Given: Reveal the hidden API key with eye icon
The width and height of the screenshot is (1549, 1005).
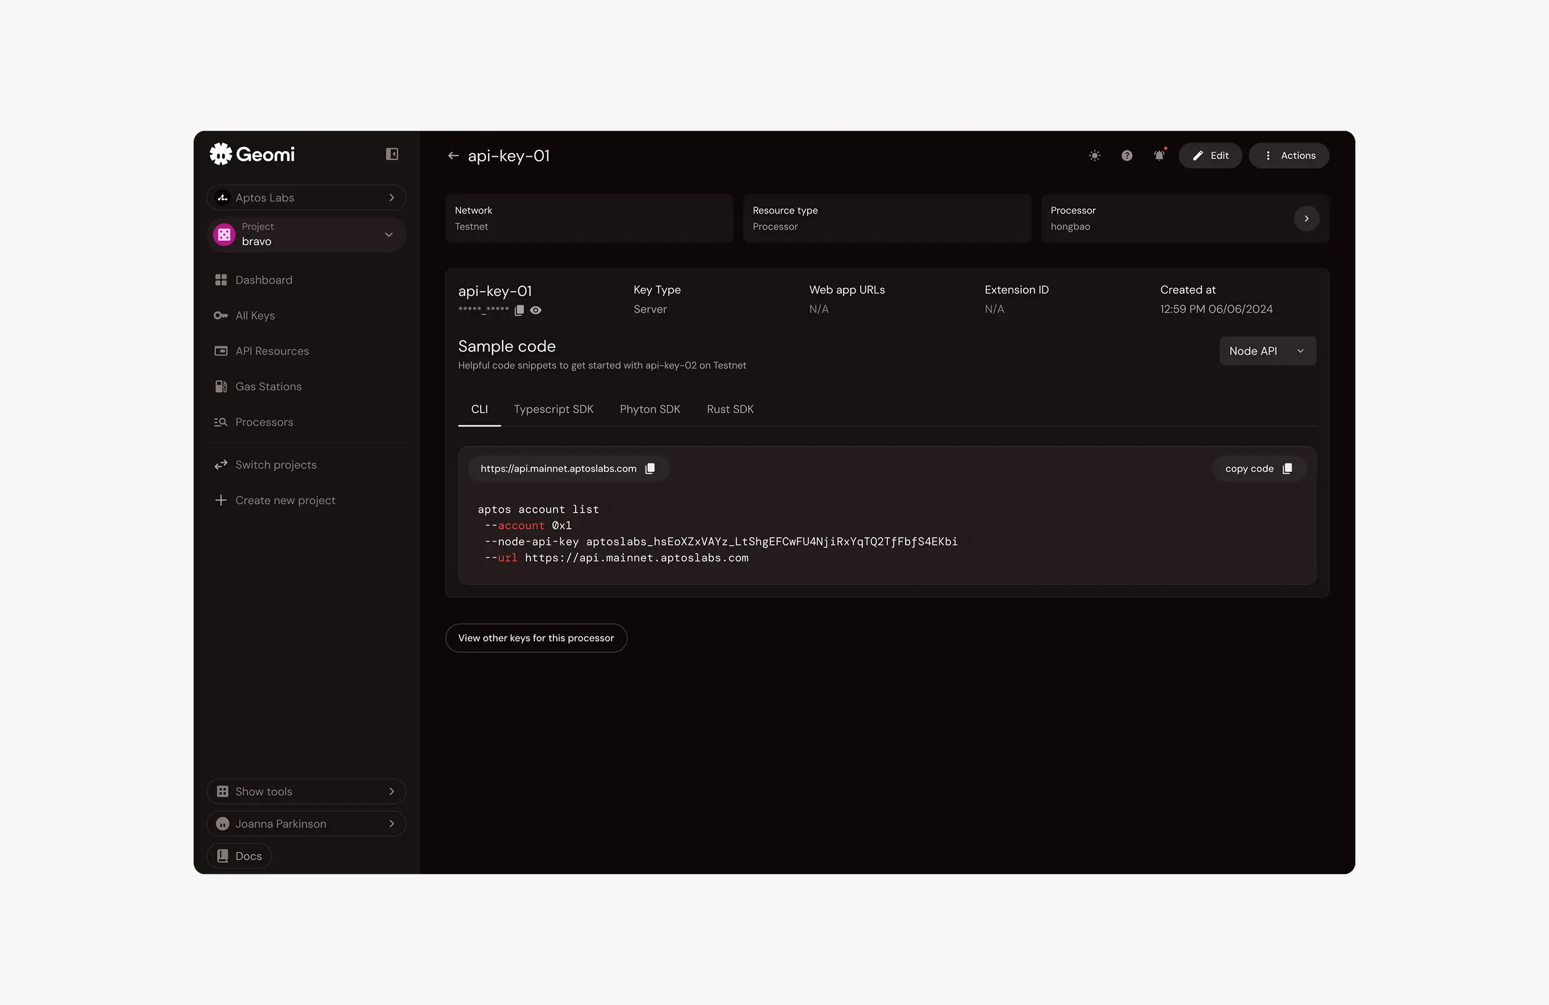Looking at the screenshot, I should [x=536, y=310].
